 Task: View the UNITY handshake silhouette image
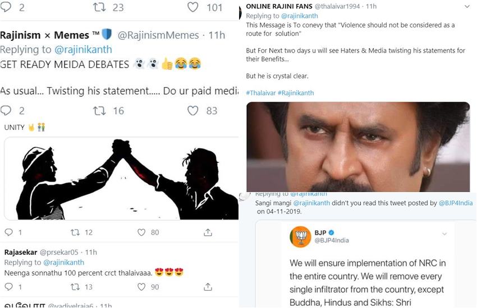coord(121,179)
